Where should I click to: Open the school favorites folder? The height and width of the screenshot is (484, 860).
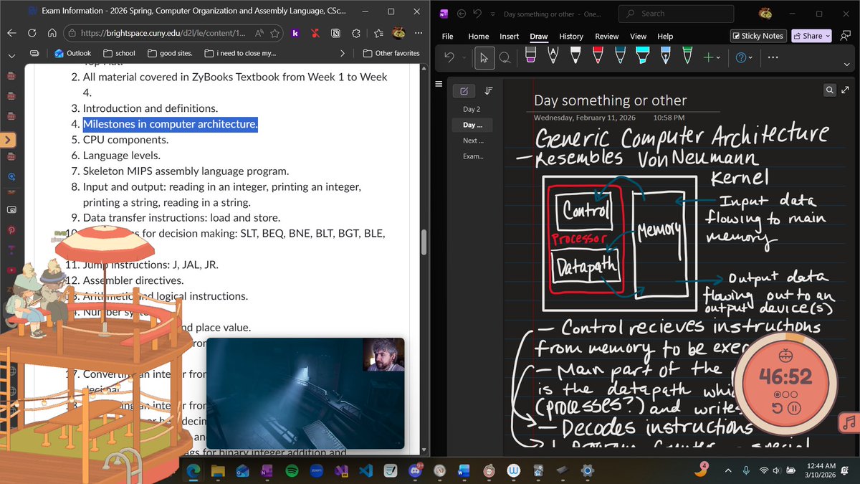119,53
